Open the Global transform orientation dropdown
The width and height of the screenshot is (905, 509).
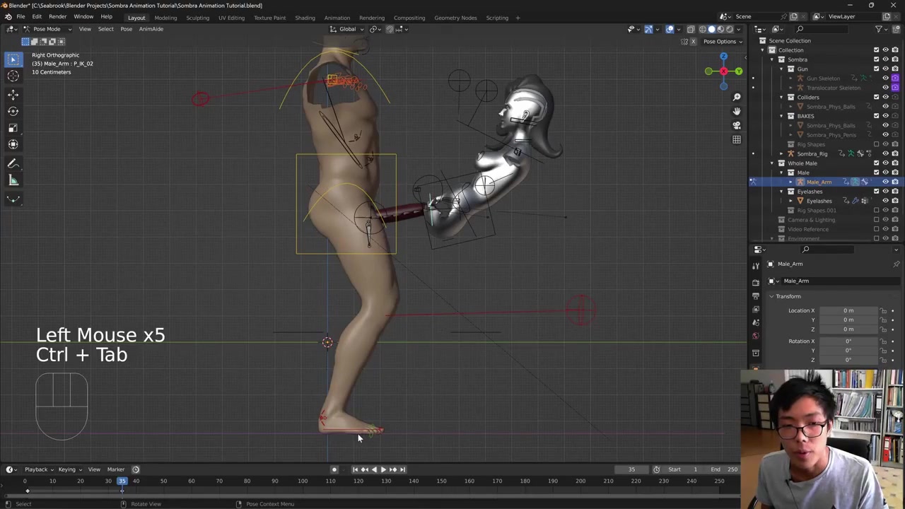[x=347, y=29]
